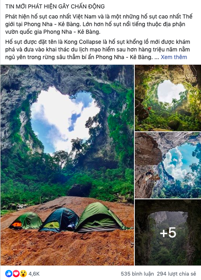
Task: Click the post headline TIN MỚI PHÁT HIỆN
Action: 55,6
